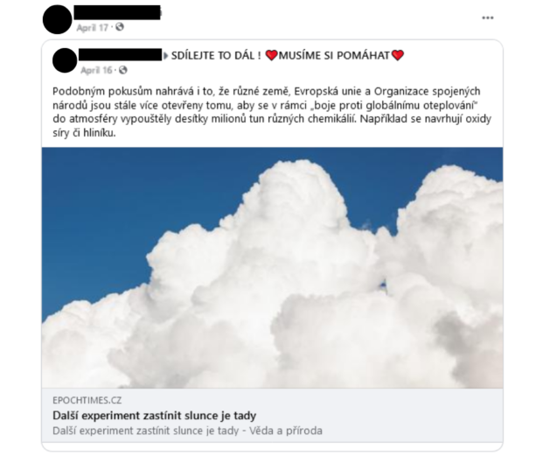Open the redacted original poster name
Screen dimensions: 543x456
(120, 55)
